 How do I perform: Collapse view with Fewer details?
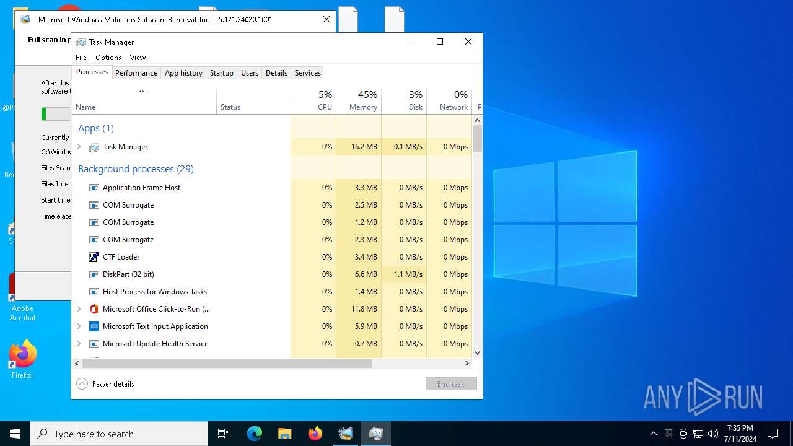click(x=105, y=384)
